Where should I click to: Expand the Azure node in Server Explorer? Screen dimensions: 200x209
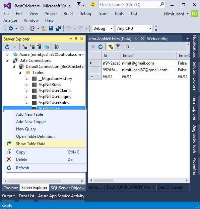[x=7, y=55]
